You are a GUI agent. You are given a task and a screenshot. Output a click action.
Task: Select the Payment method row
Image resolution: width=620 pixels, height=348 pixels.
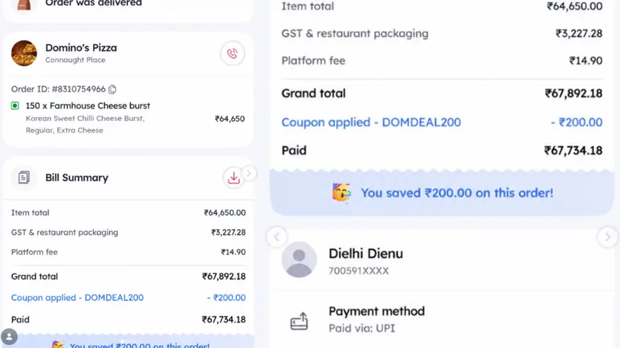(442, 320)
